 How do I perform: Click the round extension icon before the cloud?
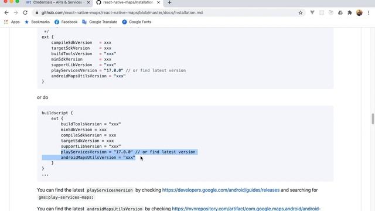click(331, 13)
